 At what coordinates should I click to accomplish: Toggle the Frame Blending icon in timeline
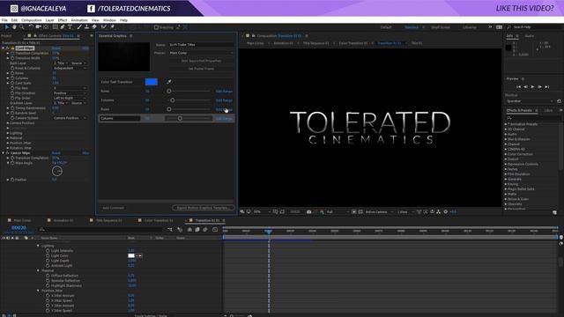point(197,229)
